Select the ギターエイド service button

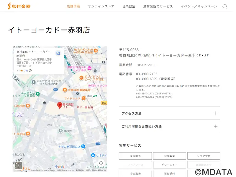(169, 165)
